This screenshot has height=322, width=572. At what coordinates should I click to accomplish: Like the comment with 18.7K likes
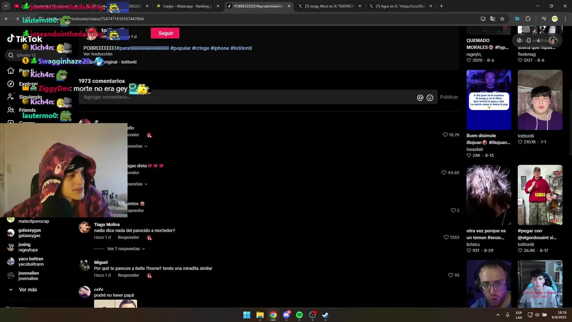coord(445,135)
